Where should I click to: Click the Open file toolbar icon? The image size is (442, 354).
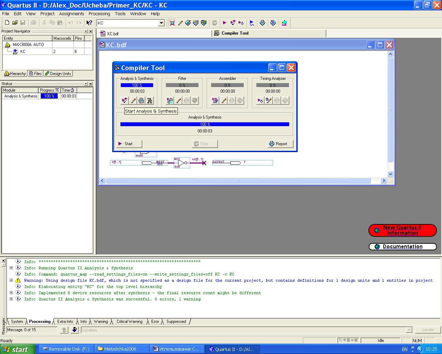(x=15, y=23)
